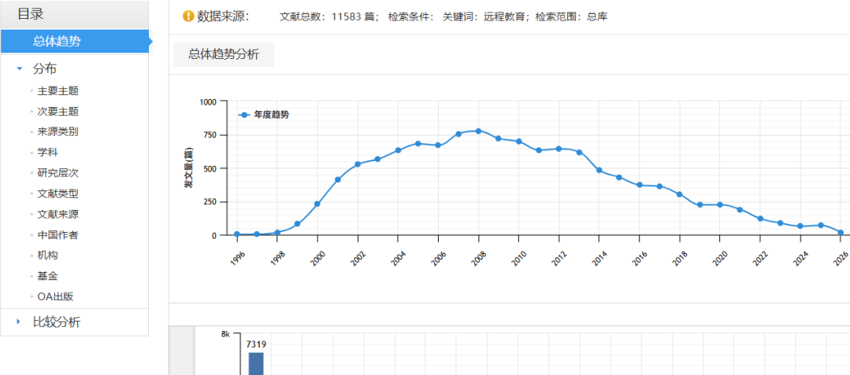
Task: Toggle the 年度趋势 legend series
Action: (264, 115)
